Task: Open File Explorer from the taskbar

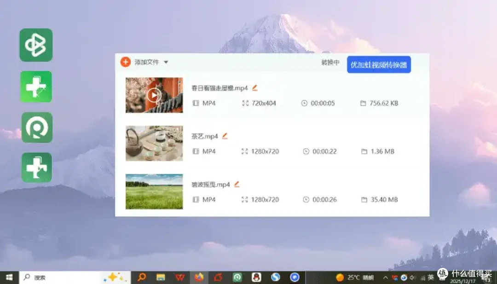Action: pyautogui.click(x=161, y=278)
